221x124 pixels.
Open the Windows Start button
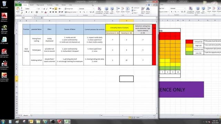3,122
